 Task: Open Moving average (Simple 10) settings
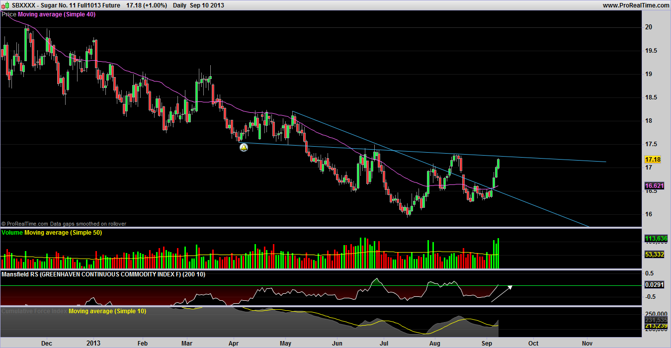(107, 311)
